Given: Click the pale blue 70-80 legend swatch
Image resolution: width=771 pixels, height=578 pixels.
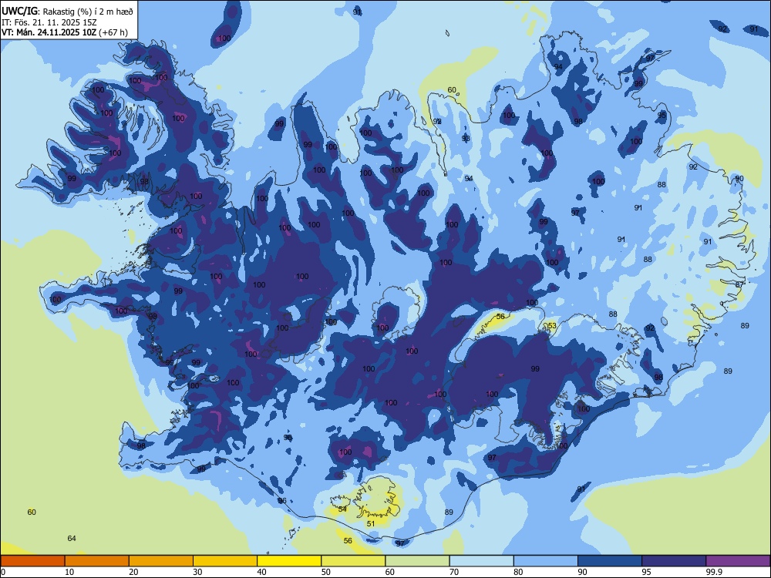Looking at the screenshot, I should point(481,561).
